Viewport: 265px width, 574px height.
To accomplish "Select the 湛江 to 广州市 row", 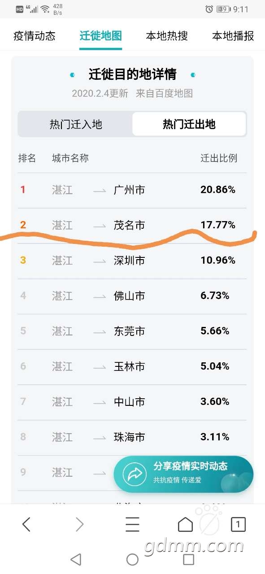I will (132, 190).
